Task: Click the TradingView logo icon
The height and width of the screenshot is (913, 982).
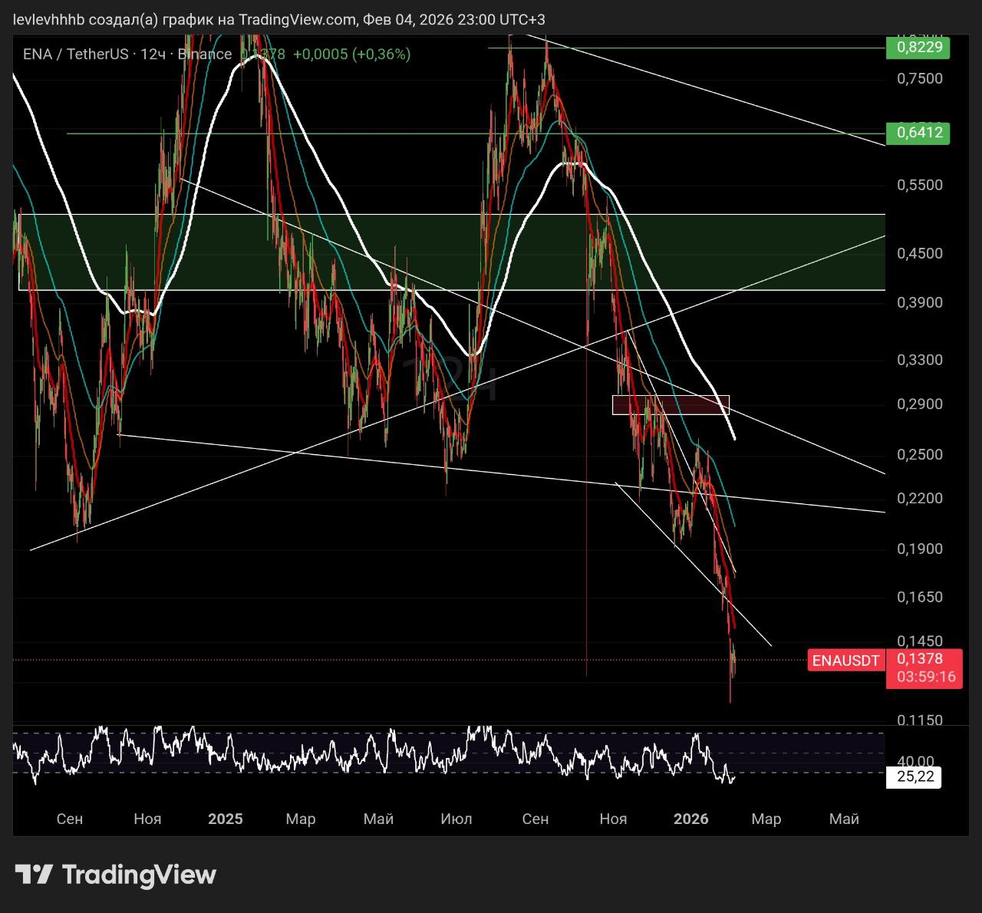Action: point(34,875)
